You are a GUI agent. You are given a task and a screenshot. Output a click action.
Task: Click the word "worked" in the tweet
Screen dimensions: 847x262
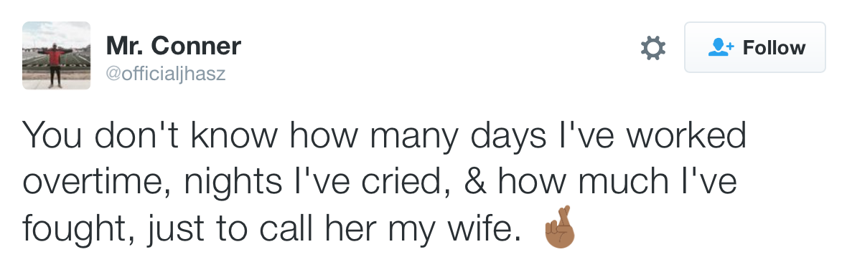tap(685, 135)
